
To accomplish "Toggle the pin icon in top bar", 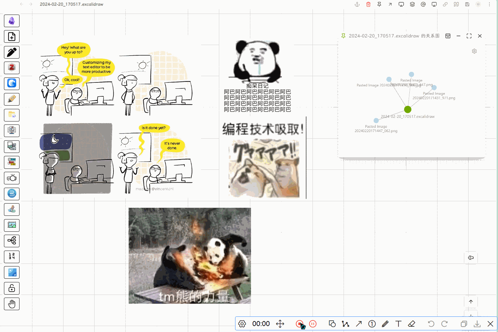I will tap(379, 4).
